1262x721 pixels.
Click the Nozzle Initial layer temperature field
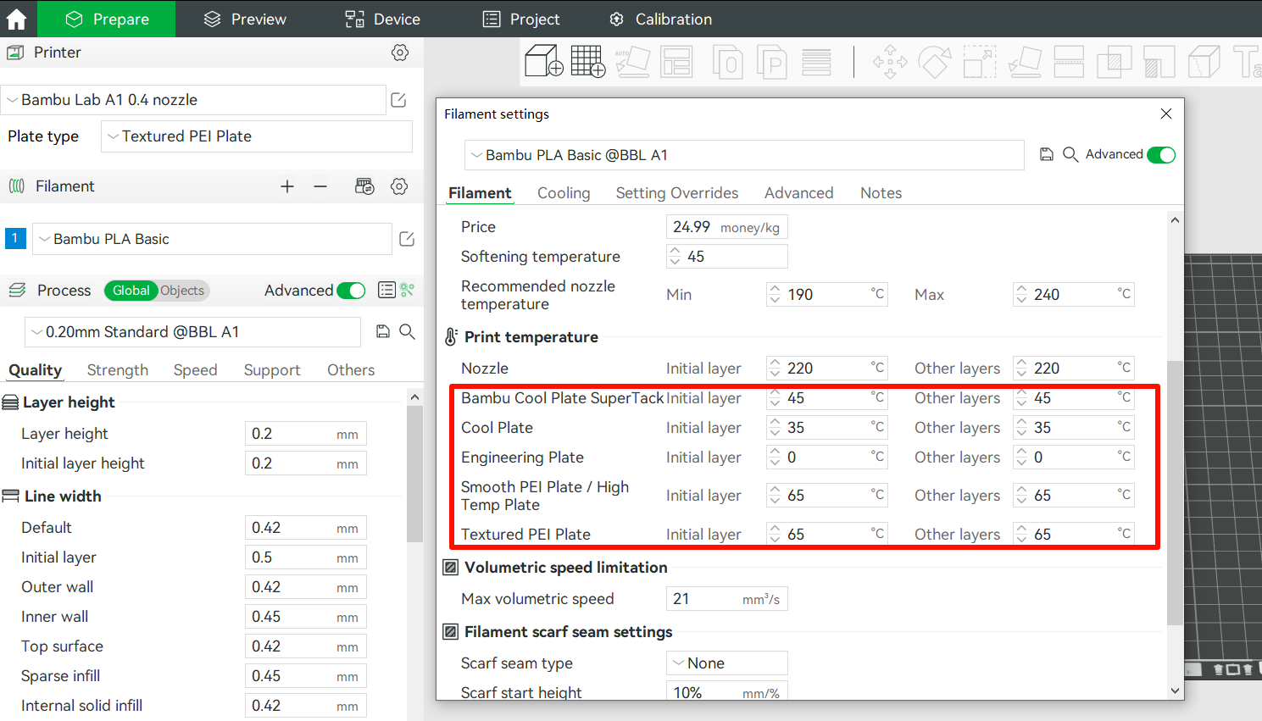(x=827, y=369)
